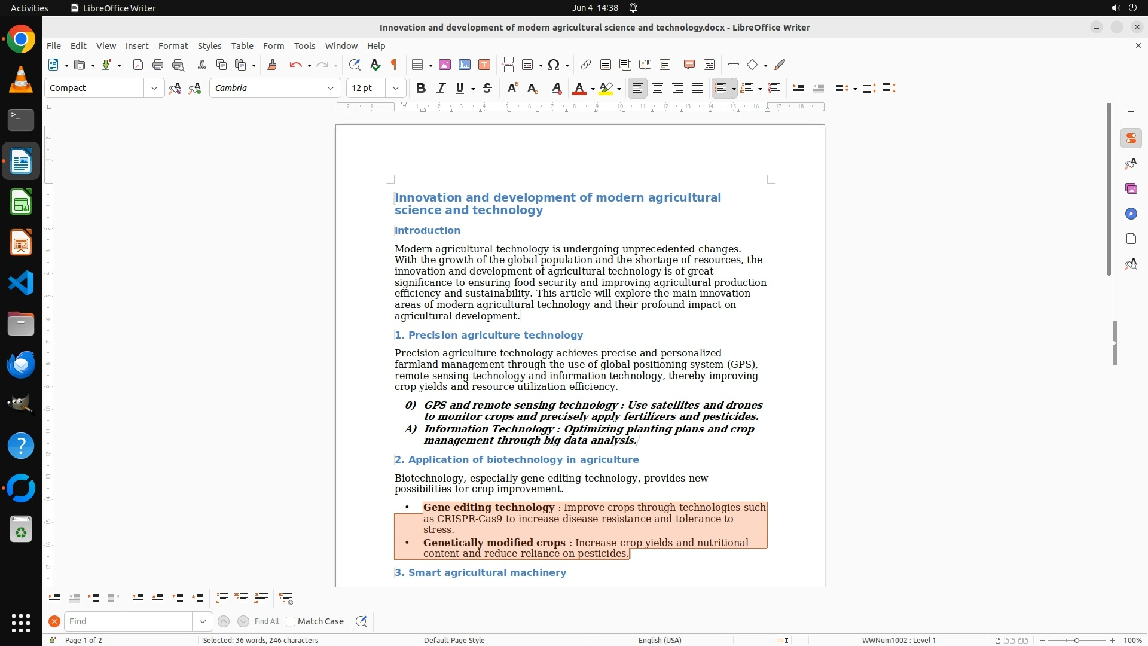Expand the 12 pt font size dropdown

(x=396, y=88)
